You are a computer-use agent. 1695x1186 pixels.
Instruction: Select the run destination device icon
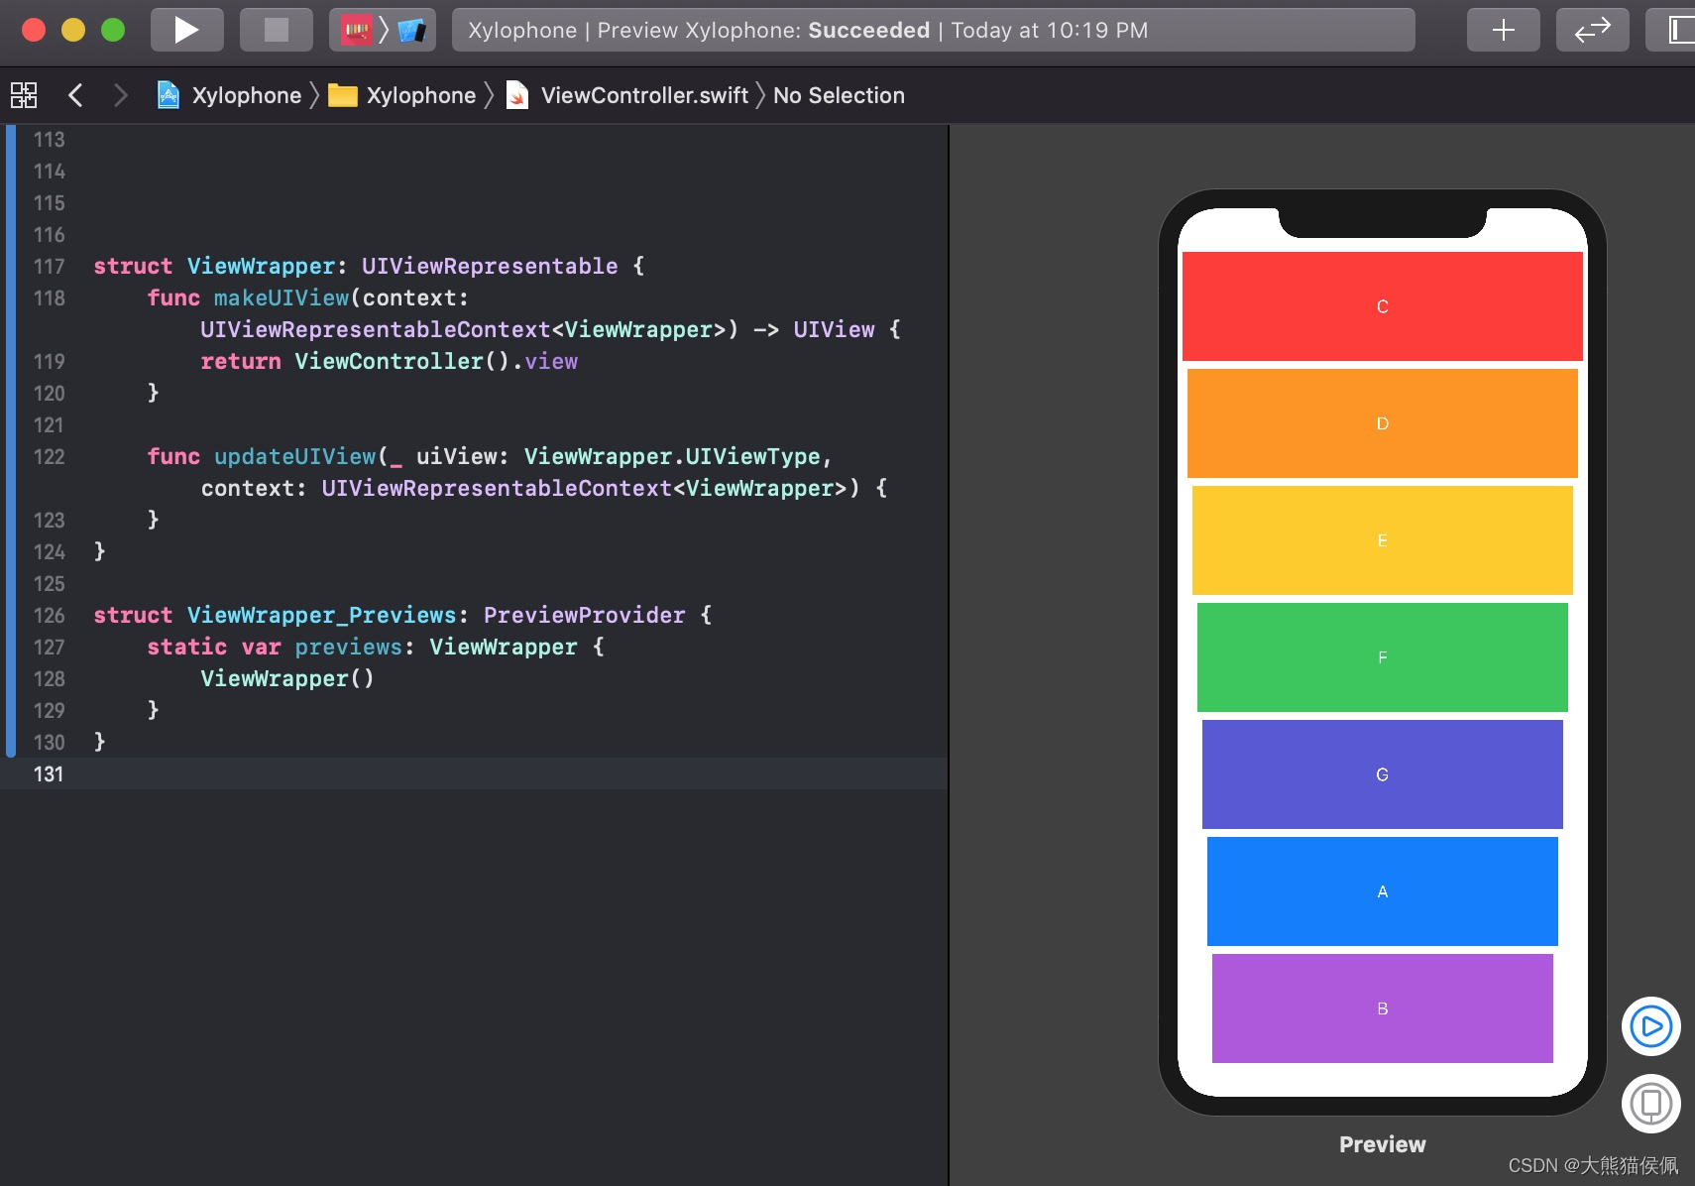coord(411,31)
